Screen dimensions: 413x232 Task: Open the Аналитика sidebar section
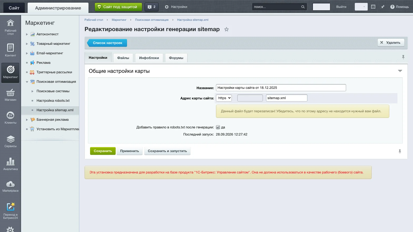point(11,164)
